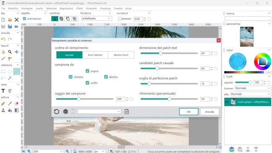272x153 pixels.
Task: Select the Zoom magnifier tool
Action: point(10,52)
